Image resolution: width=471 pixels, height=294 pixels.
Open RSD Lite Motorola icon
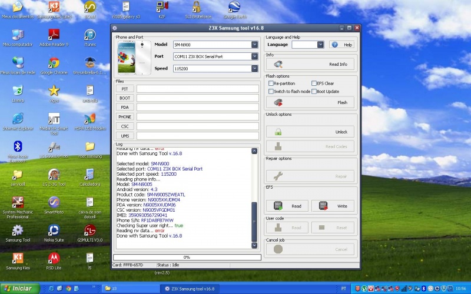pos(54,261)
